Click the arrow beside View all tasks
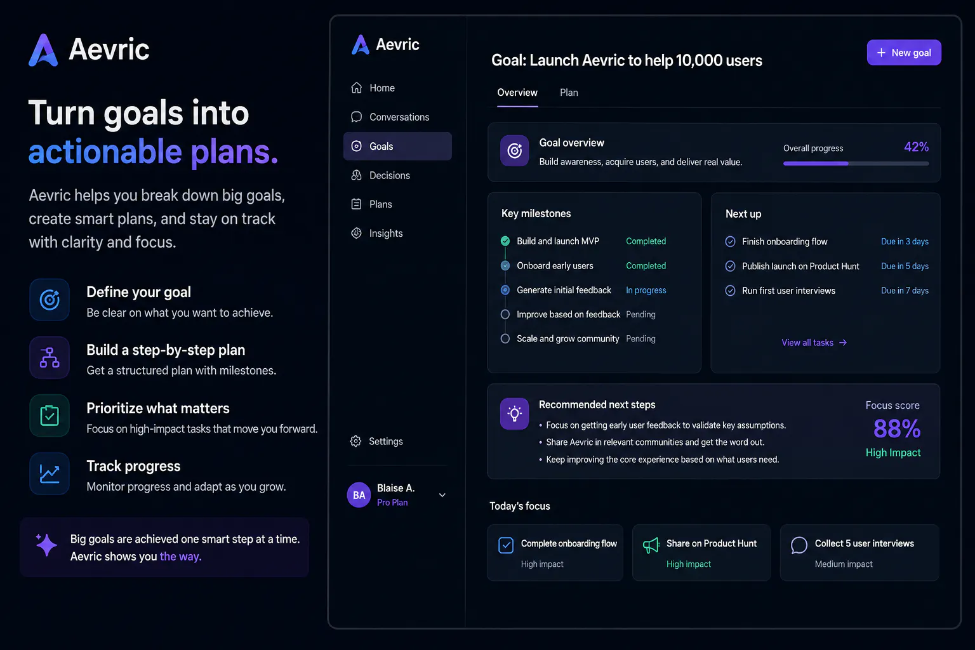The width and height of the screenshot is (975, 650). click(x=843, y=343)
